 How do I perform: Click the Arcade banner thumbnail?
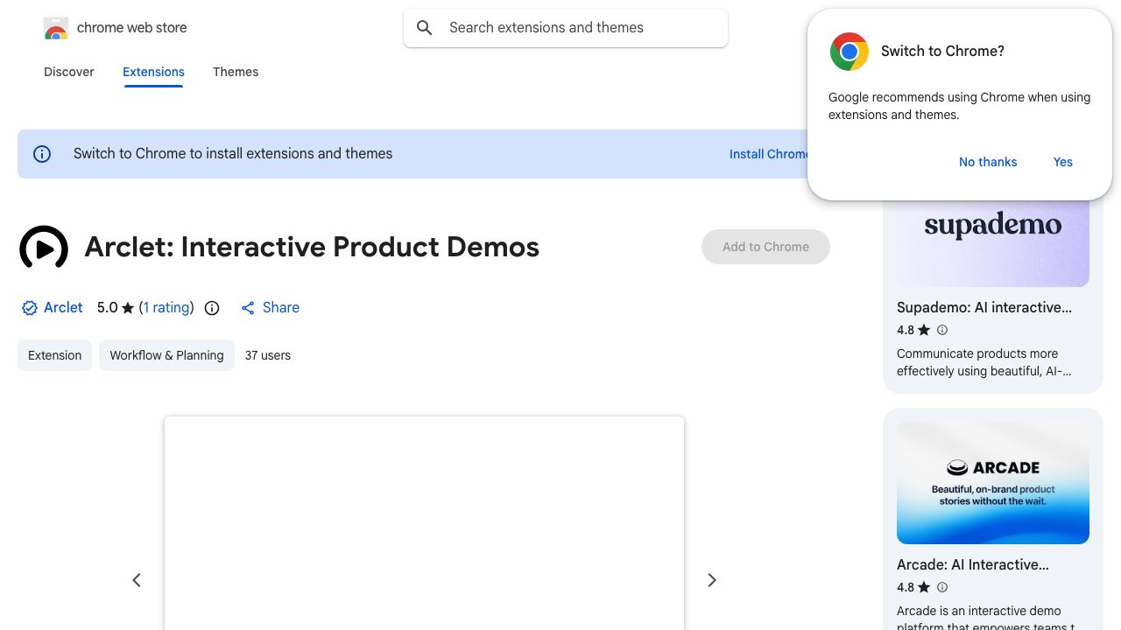[993, 483]
